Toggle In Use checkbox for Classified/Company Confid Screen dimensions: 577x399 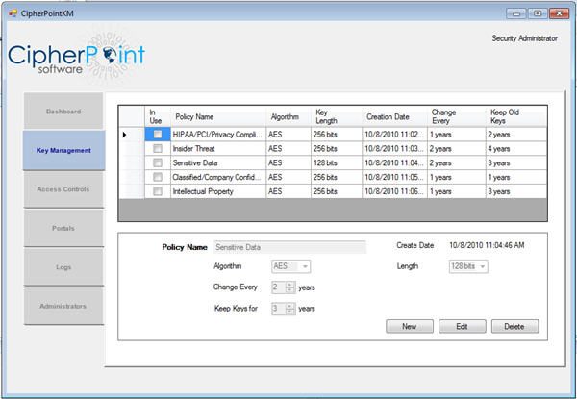[158, 177]
